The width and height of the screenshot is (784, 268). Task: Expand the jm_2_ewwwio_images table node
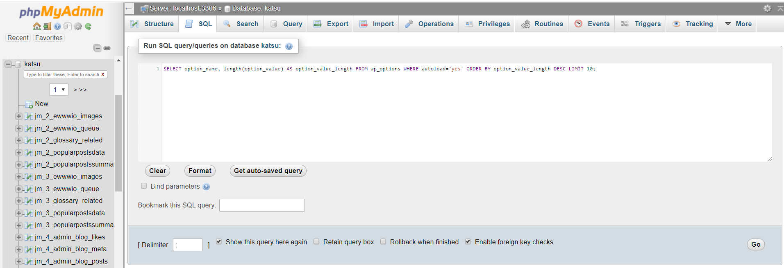click(x=18, y=116)
